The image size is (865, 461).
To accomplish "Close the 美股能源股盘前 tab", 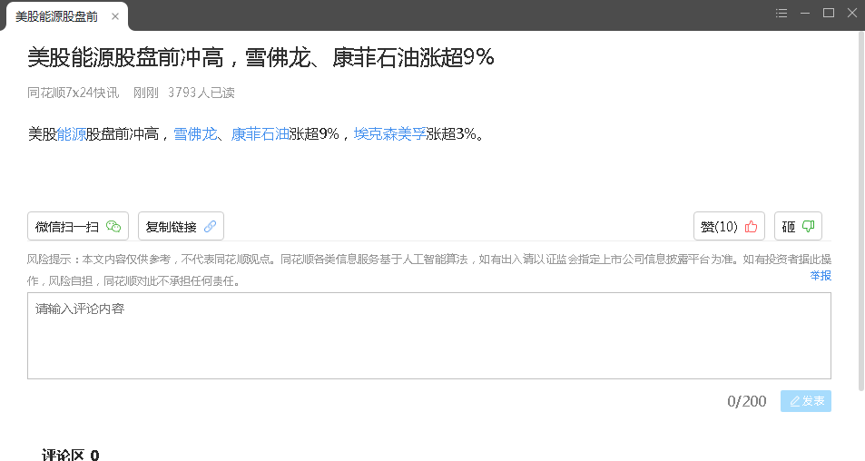I will 115,16.
